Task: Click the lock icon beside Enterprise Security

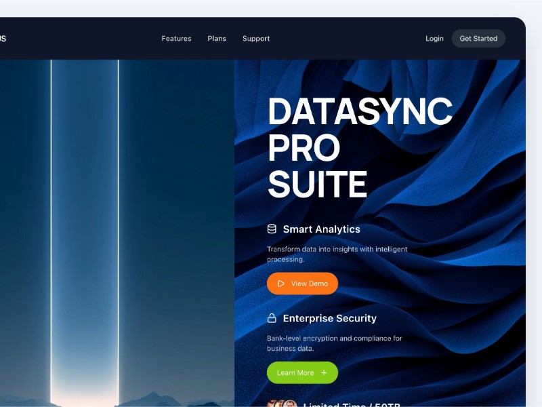Action: click(x=272, y=318)
